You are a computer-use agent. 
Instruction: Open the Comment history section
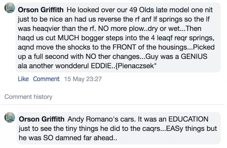28,97
